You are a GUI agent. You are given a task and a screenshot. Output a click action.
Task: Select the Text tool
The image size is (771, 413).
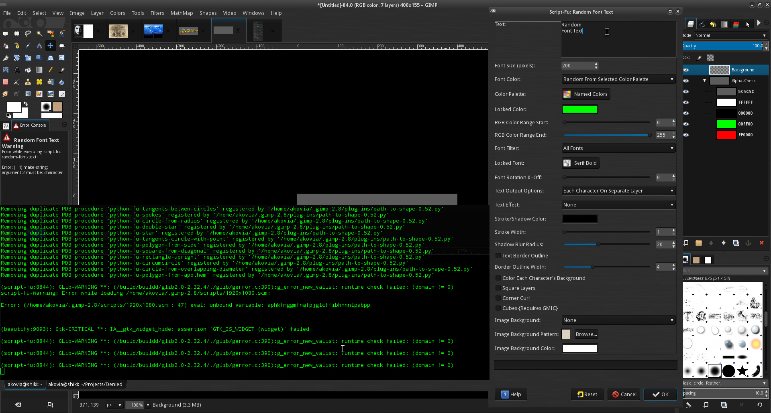[17, 70]
